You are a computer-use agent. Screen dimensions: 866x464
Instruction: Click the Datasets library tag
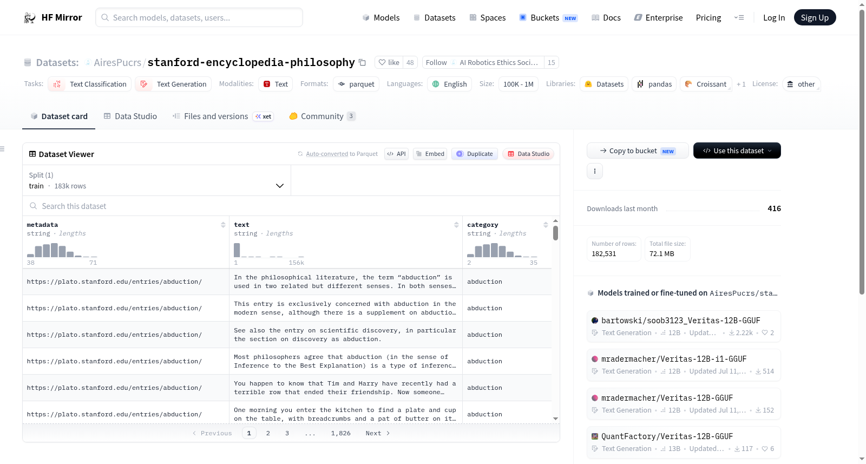(x=604, y=84)
